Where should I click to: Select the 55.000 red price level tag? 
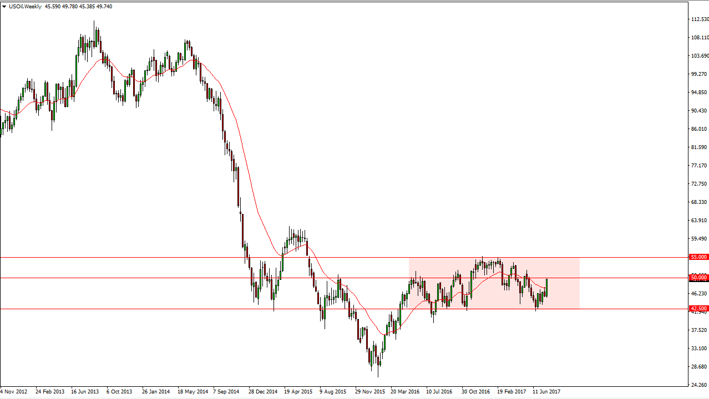coord(698,257)
